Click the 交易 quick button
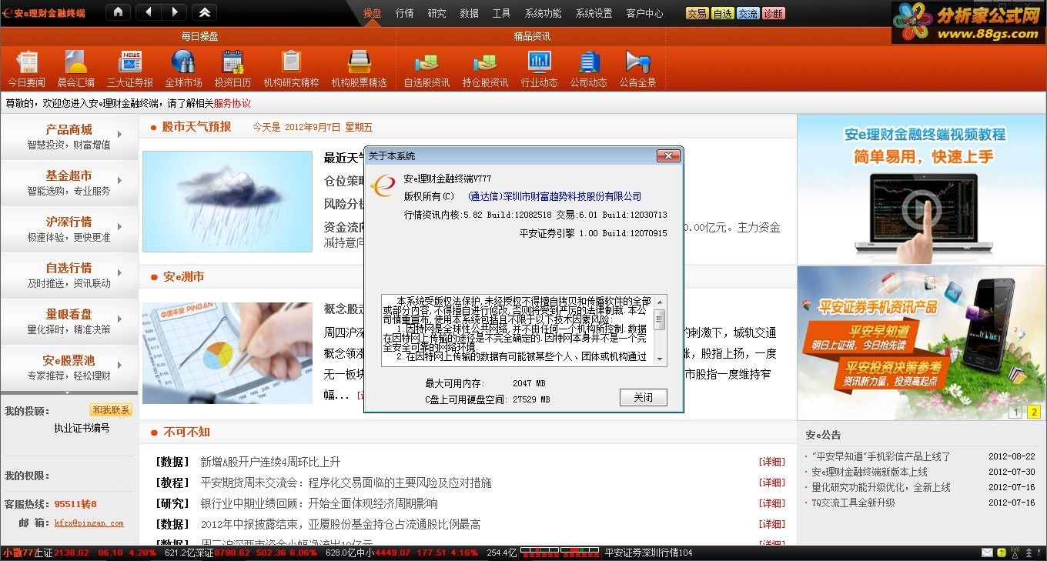The image size is (1047, 561). click(697, 13)
